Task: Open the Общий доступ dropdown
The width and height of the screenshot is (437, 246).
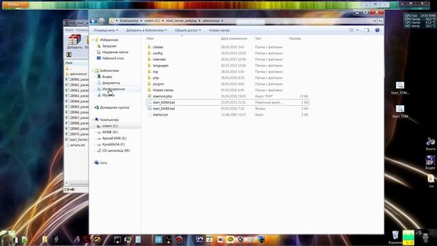Action: click(188, 30)
